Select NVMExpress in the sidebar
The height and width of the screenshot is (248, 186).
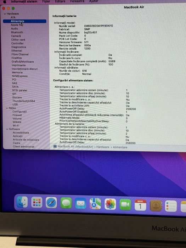point(19,76)
